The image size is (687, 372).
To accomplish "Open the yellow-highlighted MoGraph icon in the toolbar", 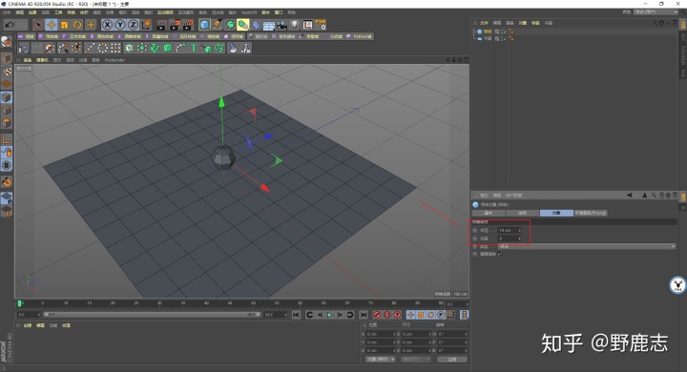I will coord(243,25).
